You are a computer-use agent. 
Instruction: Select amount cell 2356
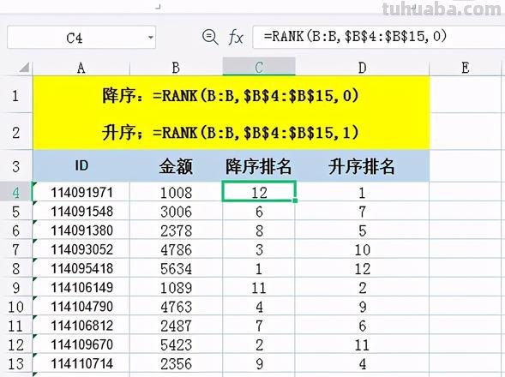coord(176,363)
